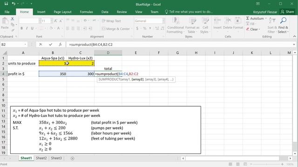Click the Tell me what you want to do box

point(189,12)
